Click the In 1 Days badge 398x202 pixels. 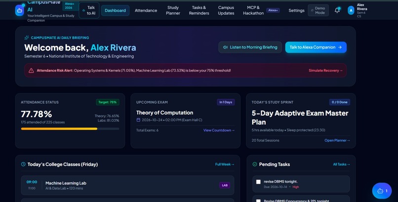(226, 102)
